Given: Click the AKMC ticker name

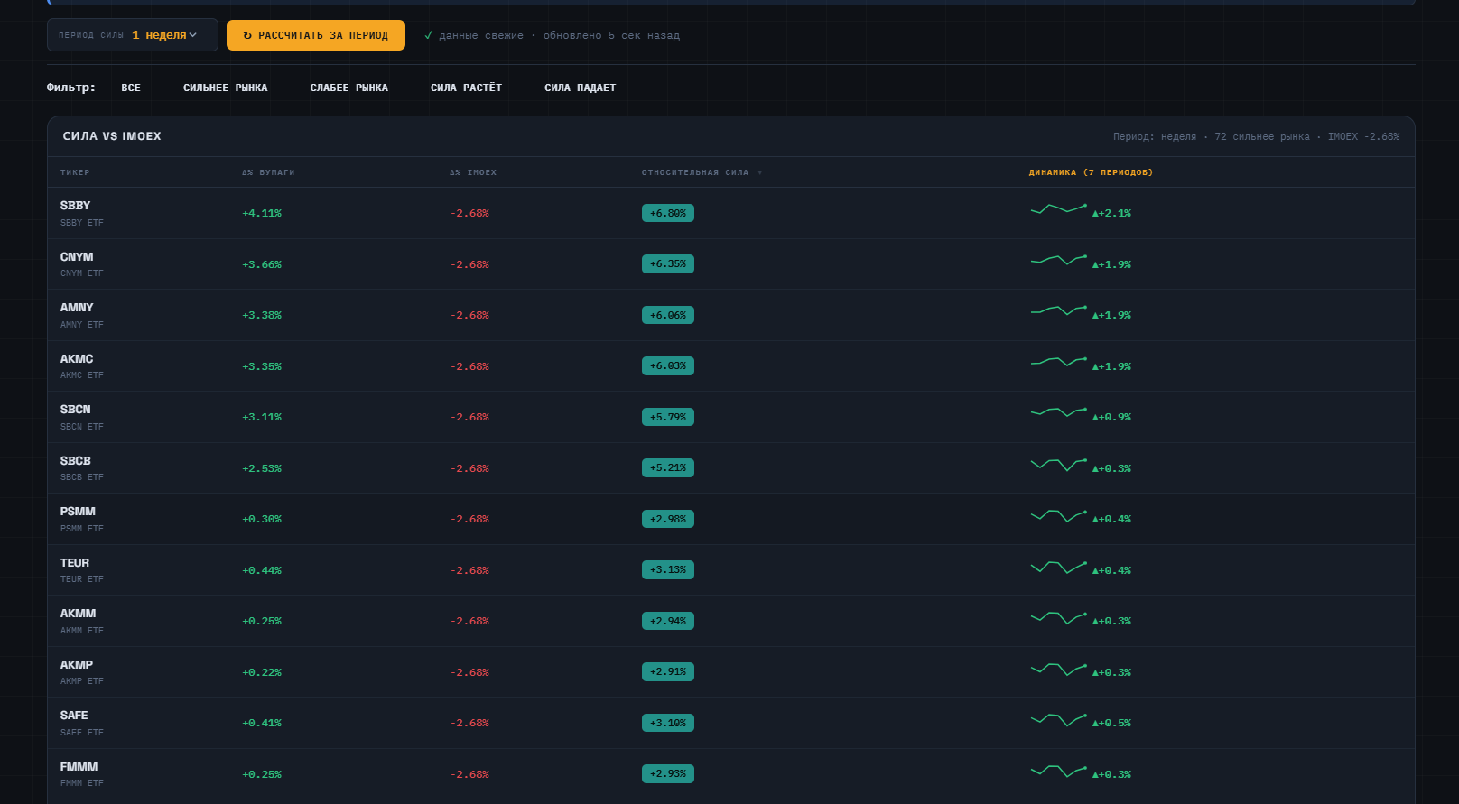Looking at the screenshot, I should [x=77, y=359].
